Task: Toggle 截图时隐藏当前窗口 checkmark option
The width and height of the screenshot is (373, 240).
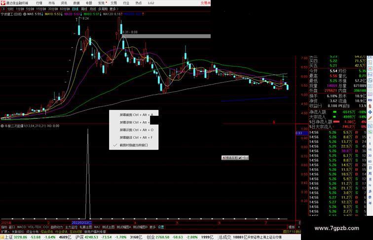Action: point(134,145)
